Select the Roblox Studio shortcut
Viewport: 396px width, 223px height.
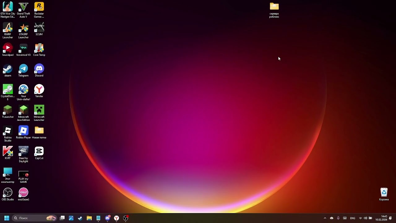[8, 134]
